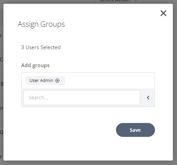Click the 3 Users Selected text
Image resolution: width=177 pixels, height=165 pixels.
[x=41, y=47]
